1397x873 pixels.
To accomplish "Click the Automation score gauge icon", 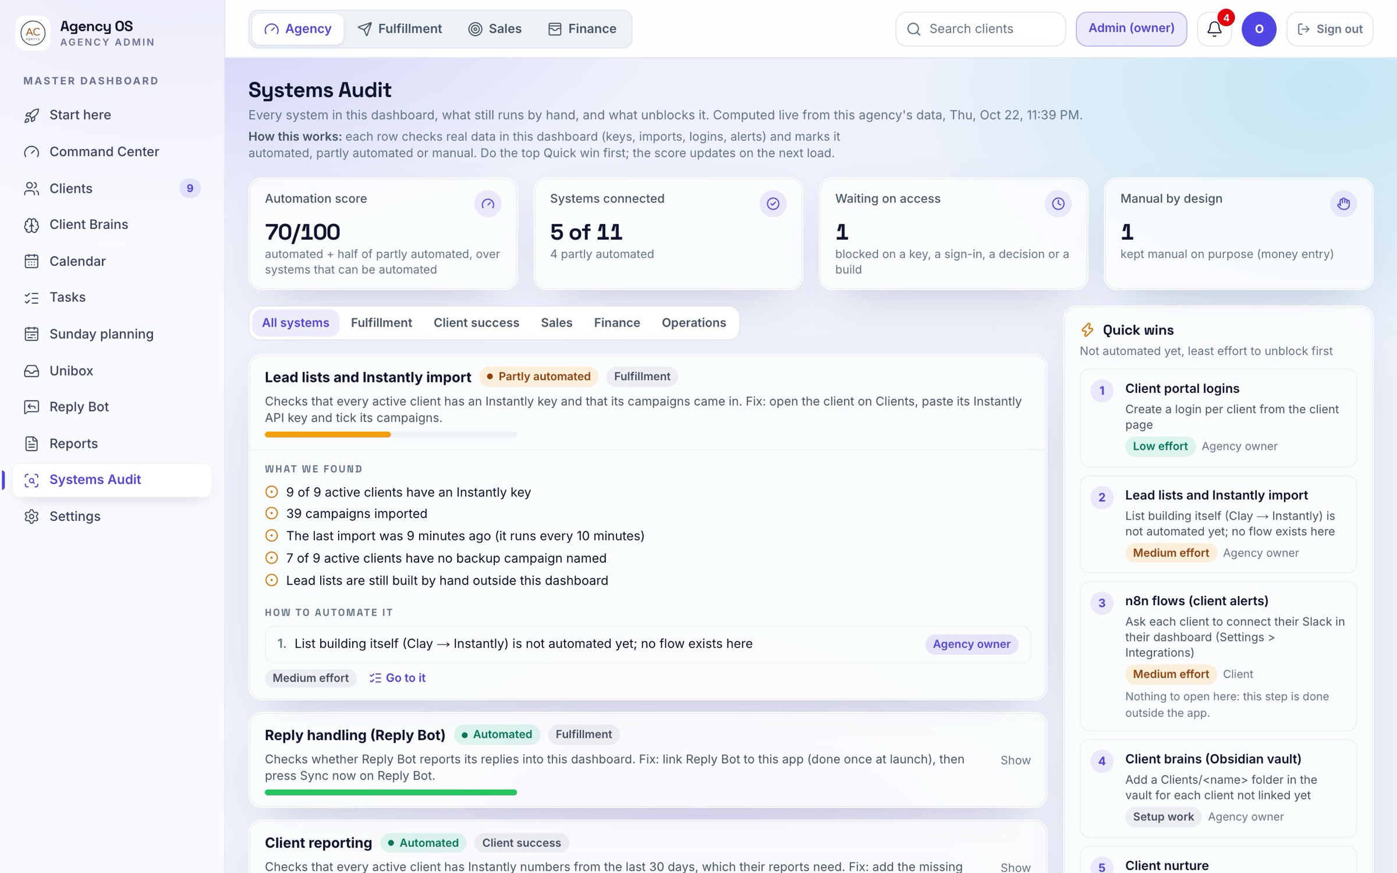I will pos(488,204).
